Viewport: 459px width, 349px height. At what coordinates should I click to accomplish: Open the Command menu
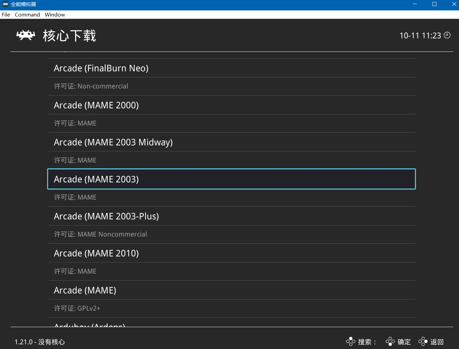click(27, 15)
